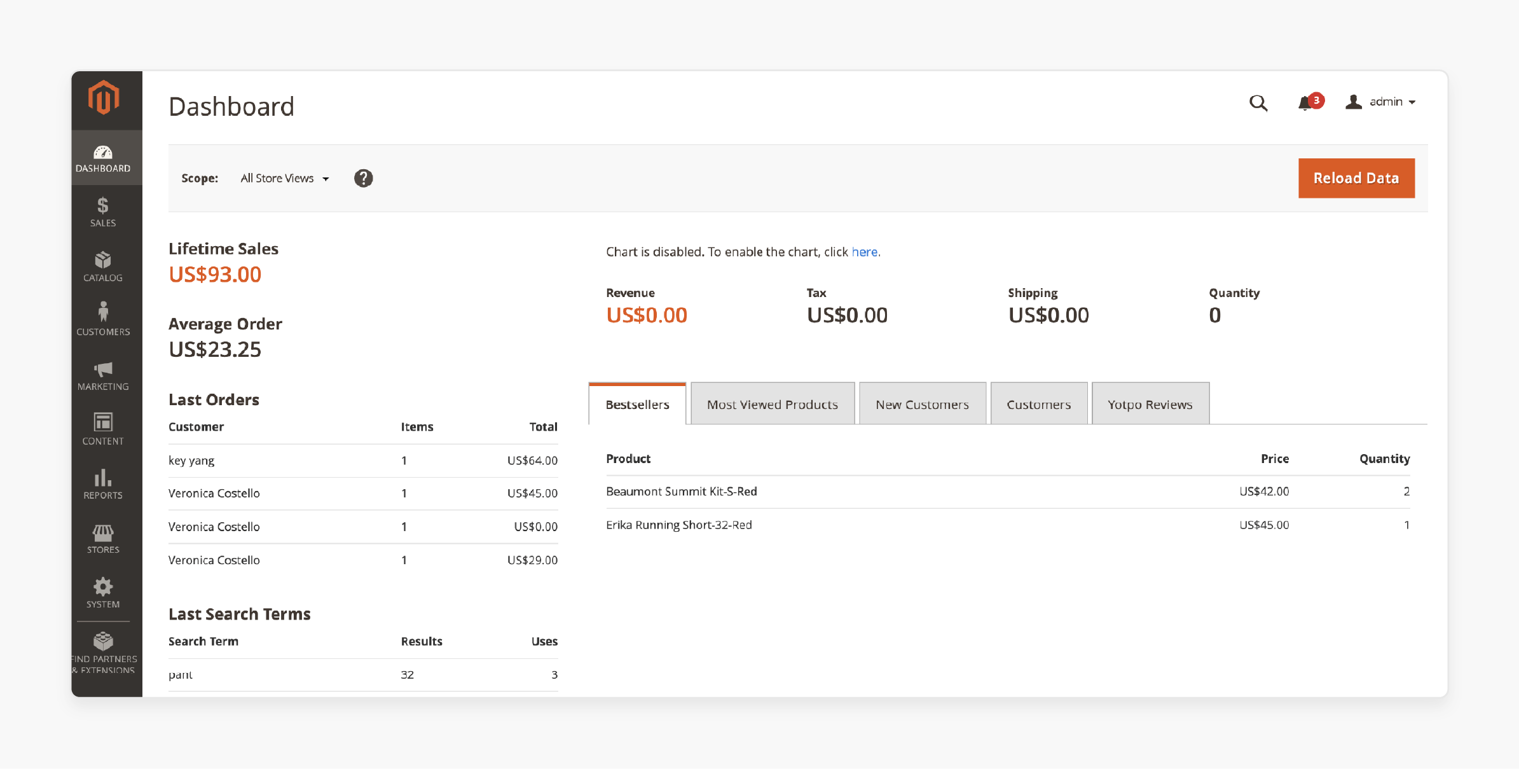Click the Tax US$0.00 value
The image size is (1519, 769).
click(847, 315)
